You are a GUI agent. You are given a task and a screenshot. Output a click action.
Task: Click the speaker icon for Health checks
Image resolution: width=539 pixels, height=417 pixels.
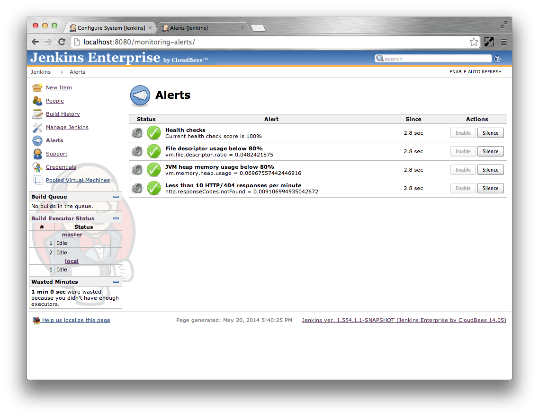pyautogui.click(x=137, y=133)
